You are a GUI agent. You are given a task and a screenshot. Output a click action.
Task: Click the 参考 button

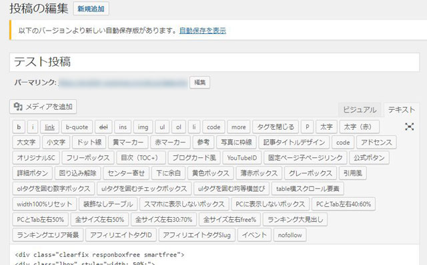tap(203, 142)
